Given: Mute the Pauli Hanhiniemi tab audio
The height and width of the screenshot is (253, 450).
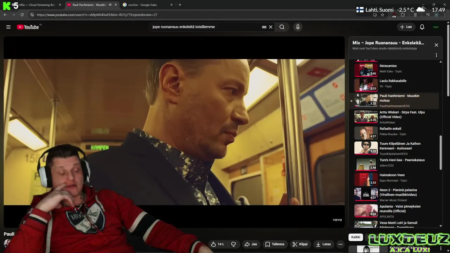Looking at the screenshot, I should coord(110,5).
